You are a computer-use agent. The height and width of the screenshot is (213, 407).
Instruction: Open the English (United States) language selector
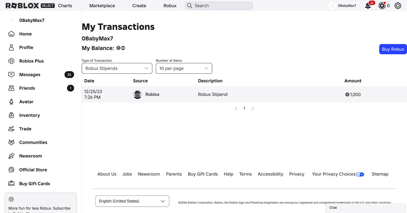pyautogui.click(x=132, y=201)
